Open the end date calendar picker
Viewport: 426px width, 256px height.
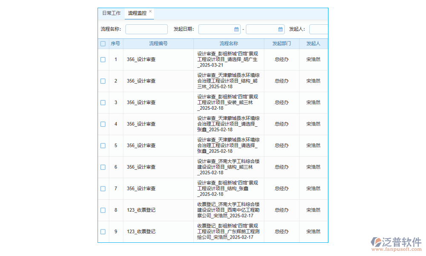pos(282,29)
